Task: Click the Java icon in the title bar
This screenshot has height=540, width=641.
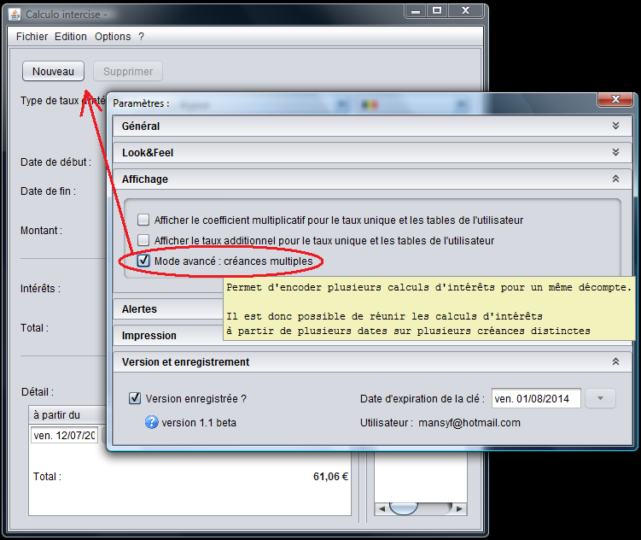Action: (x=15, y=15)
